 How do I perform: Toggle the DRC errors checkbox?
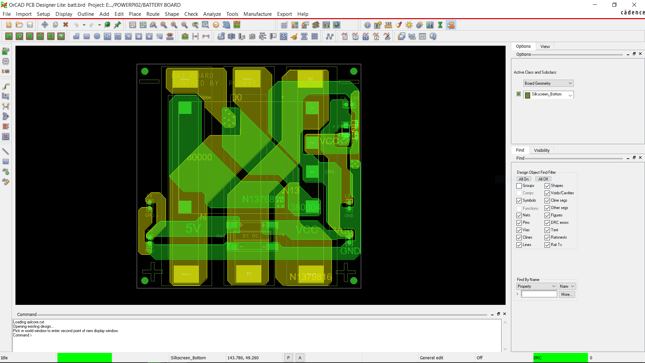pyautogui.click(x=547, y=223)
